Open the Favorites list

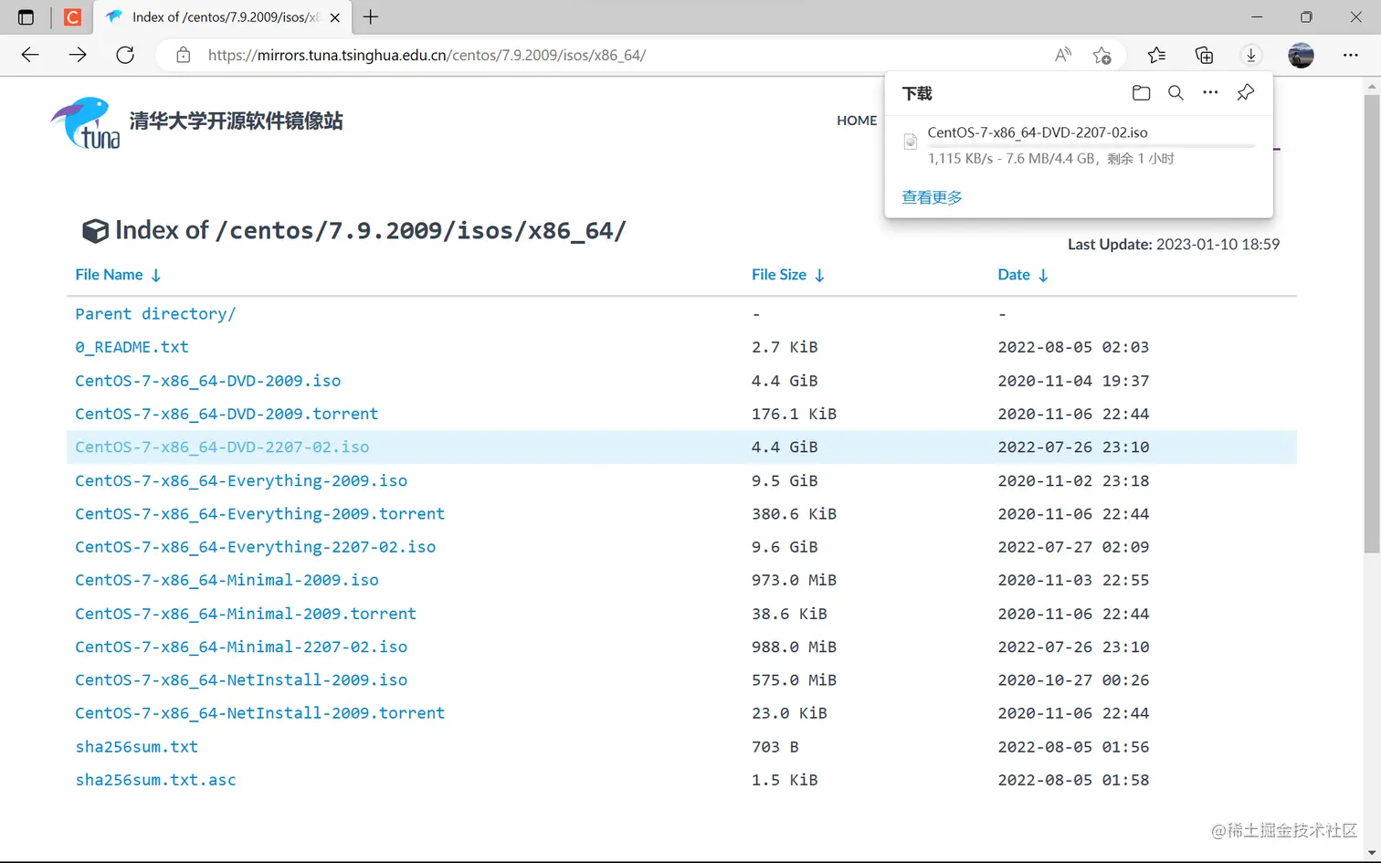[x=1156, y=55]
